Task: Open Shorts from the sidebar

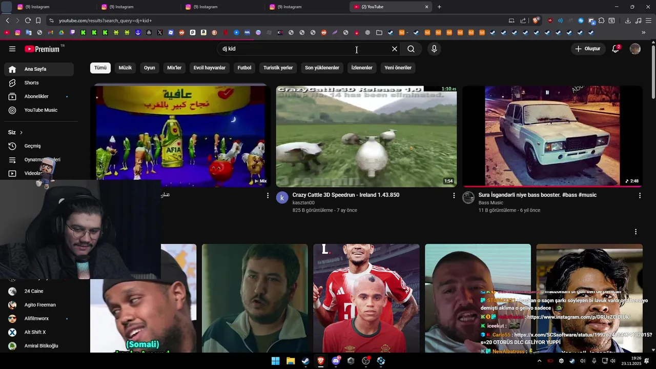Action: pos(39,83)
